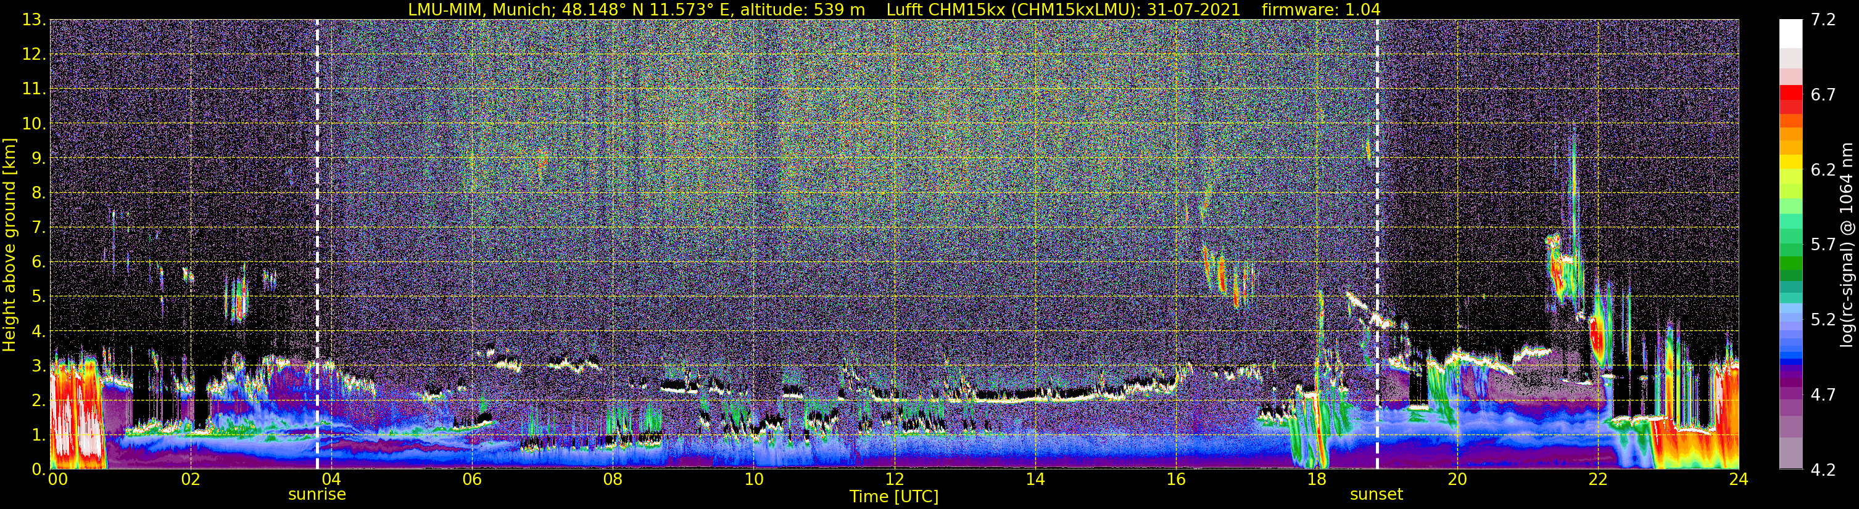Click the colorbar tick value 5.7
The width and height of the screenshot is (1859, 509).
click(1823, 245)
